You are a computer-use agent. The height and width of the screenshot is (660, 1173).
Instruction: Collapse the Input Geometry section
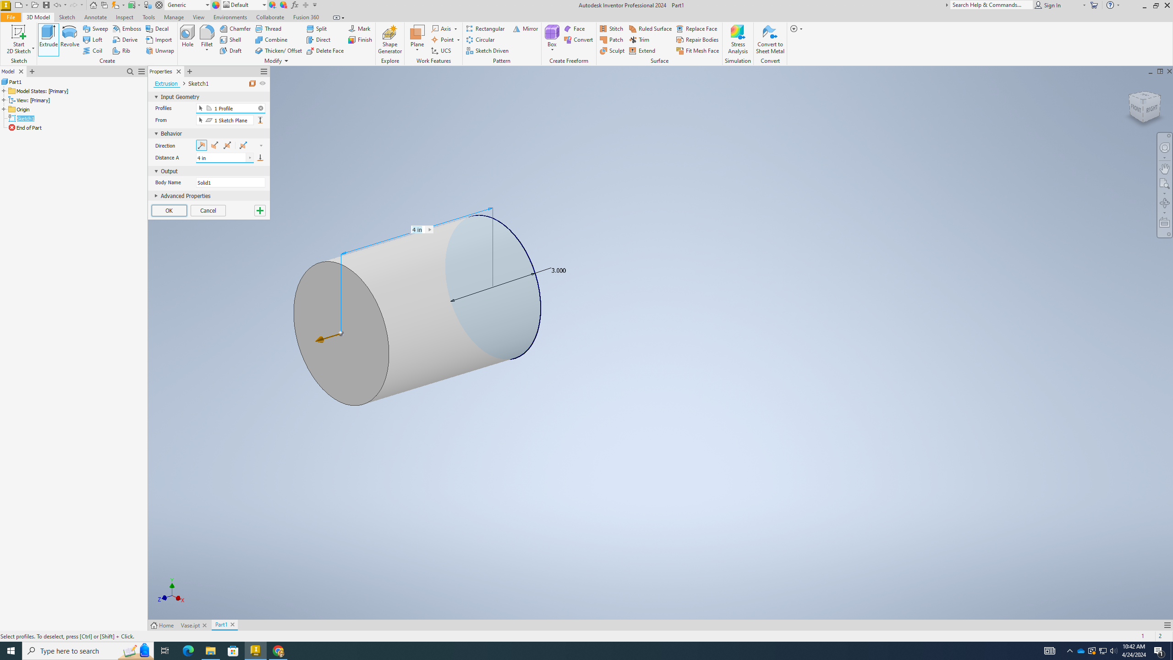(156, 97)
